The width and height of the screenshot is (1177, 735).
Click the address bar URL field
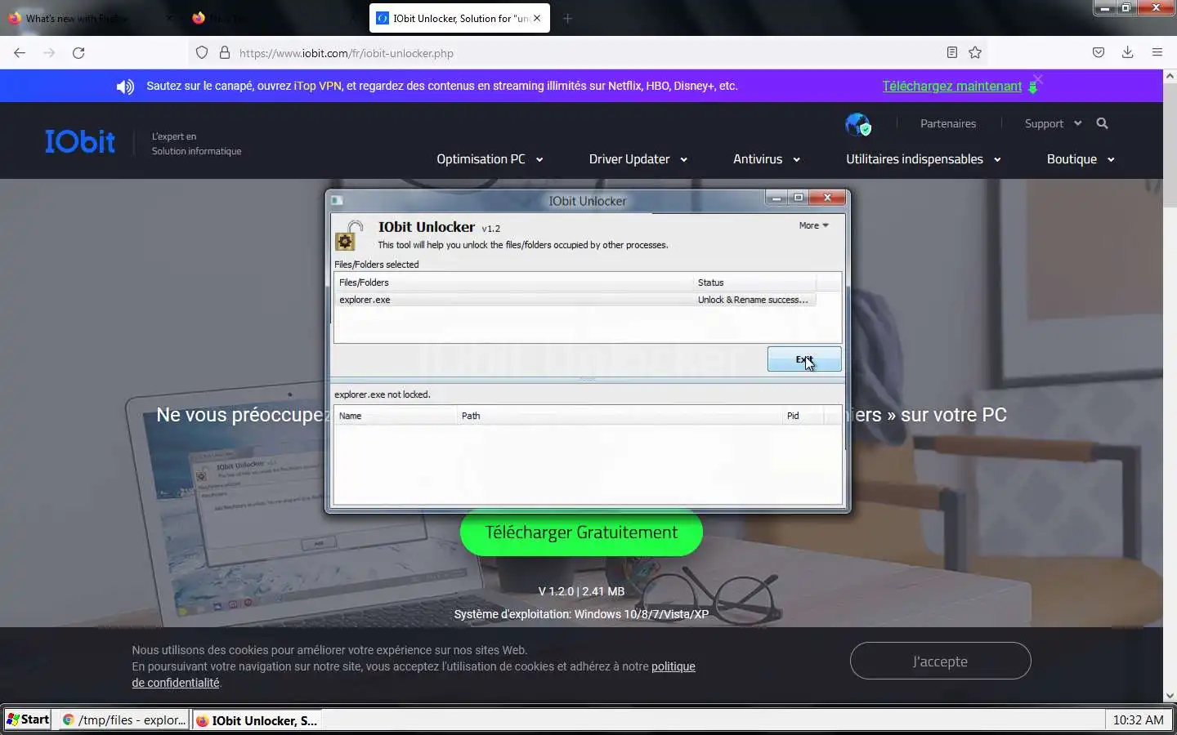pos(588,53)
